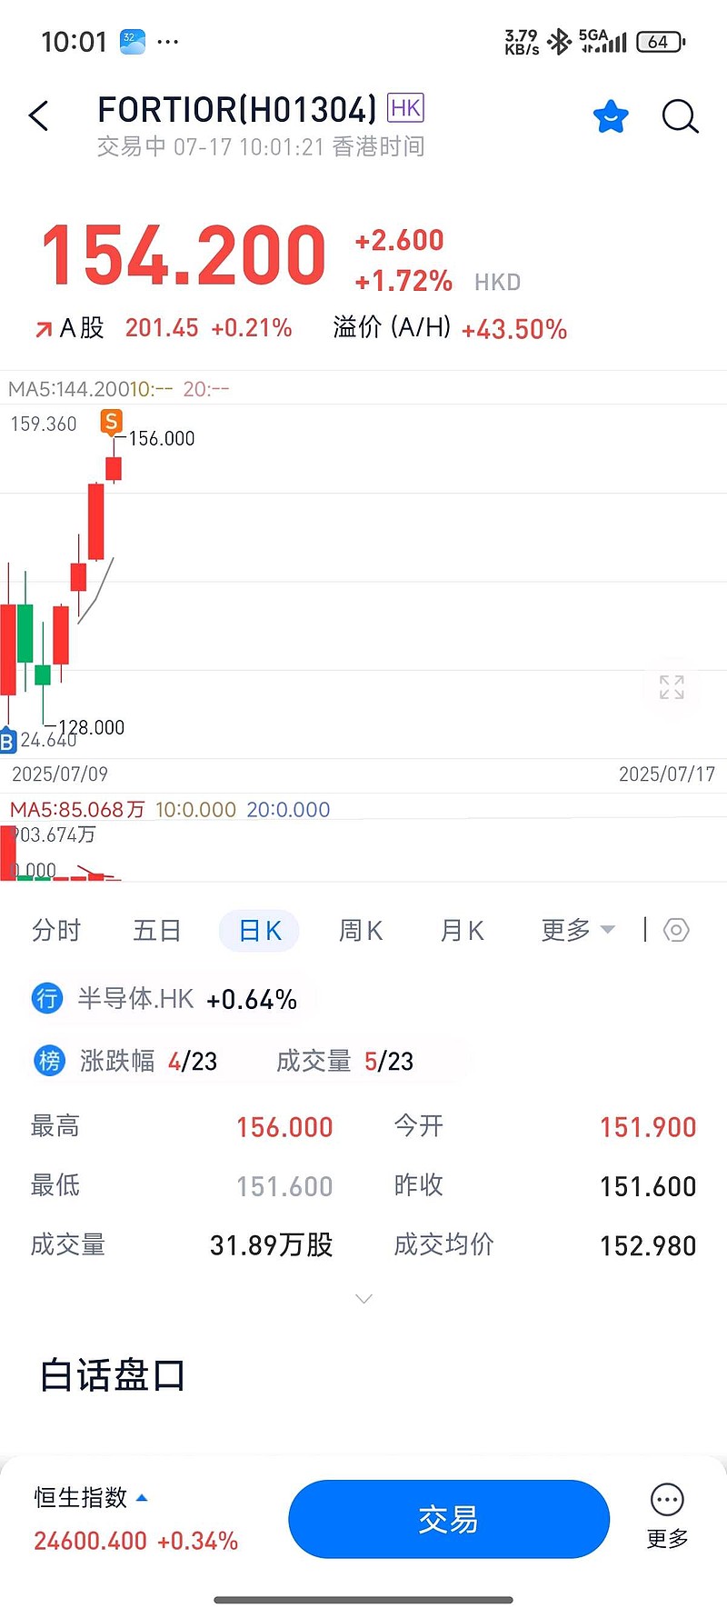Open chart settings hexagon icon
The width and height of the screenshot is (727, 1618).
tap(676, 930)
